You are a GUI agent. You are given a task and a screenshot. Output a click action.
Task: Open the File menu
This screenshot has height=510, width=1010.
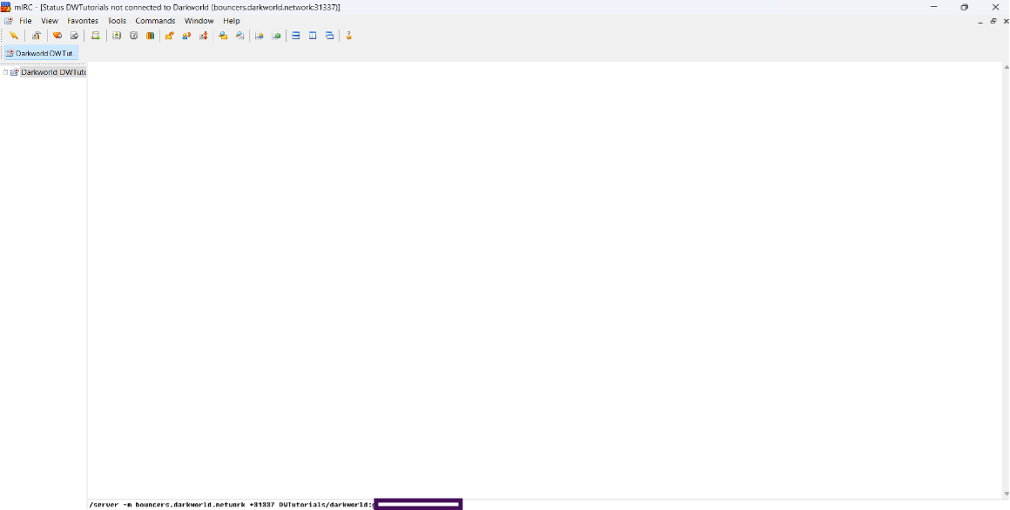click(25, 21)
